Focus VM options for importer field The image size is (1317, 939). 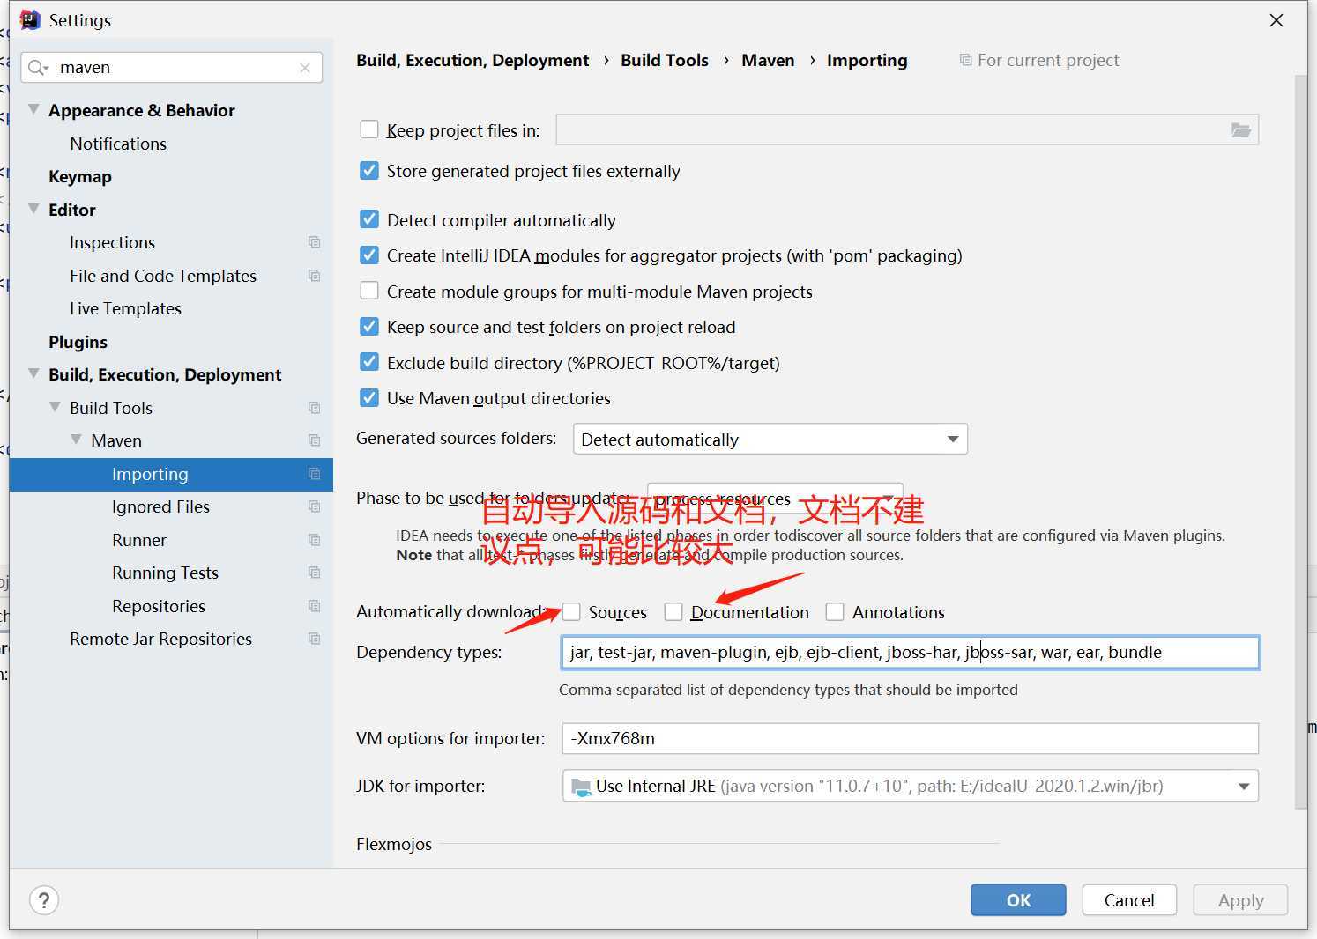click(910, 738)
